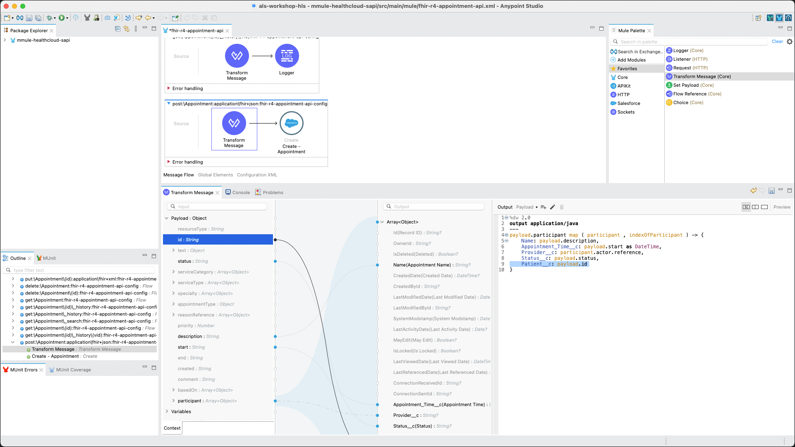The width and height of the screenshot is (795, 447).
Task: Expand the Variables node in input tree
Action: click(167, 411)
